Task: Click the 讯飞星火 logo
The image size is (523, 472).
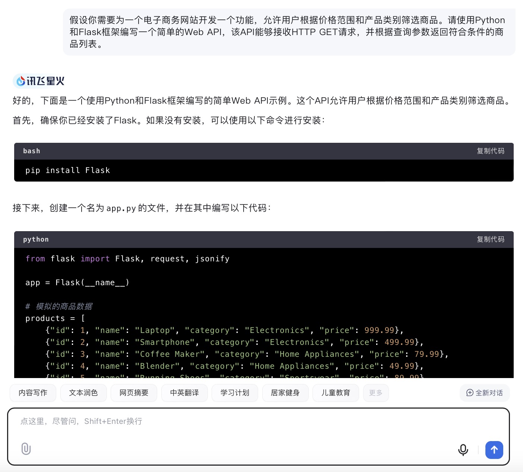Action: 39,81
